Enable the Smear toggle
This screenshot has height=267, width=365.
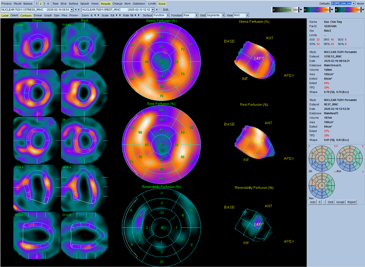pos(38,15)
